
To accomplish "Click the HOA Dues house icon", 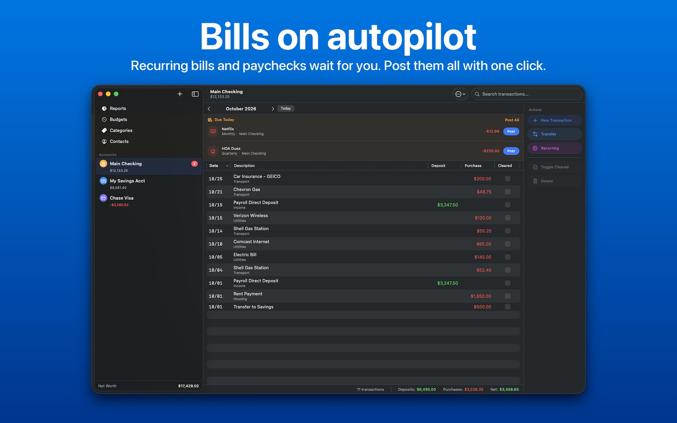I will tap(213, 151).
